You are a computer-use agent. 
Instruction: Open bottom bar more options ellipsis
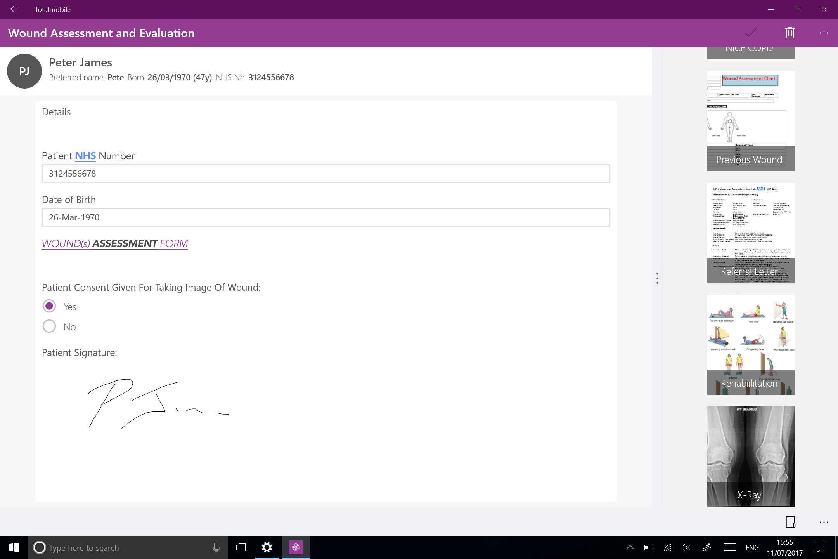[x=824, y=522]
